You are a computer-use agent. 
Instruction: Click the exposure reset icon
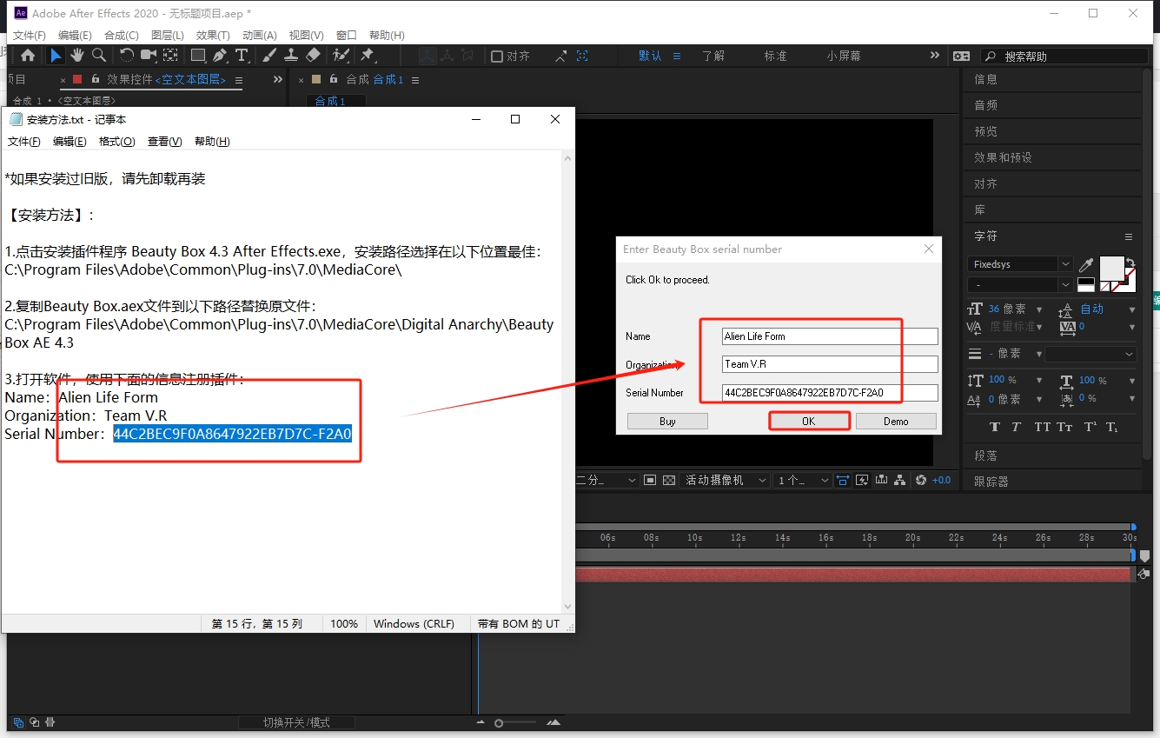coord(921,480)
